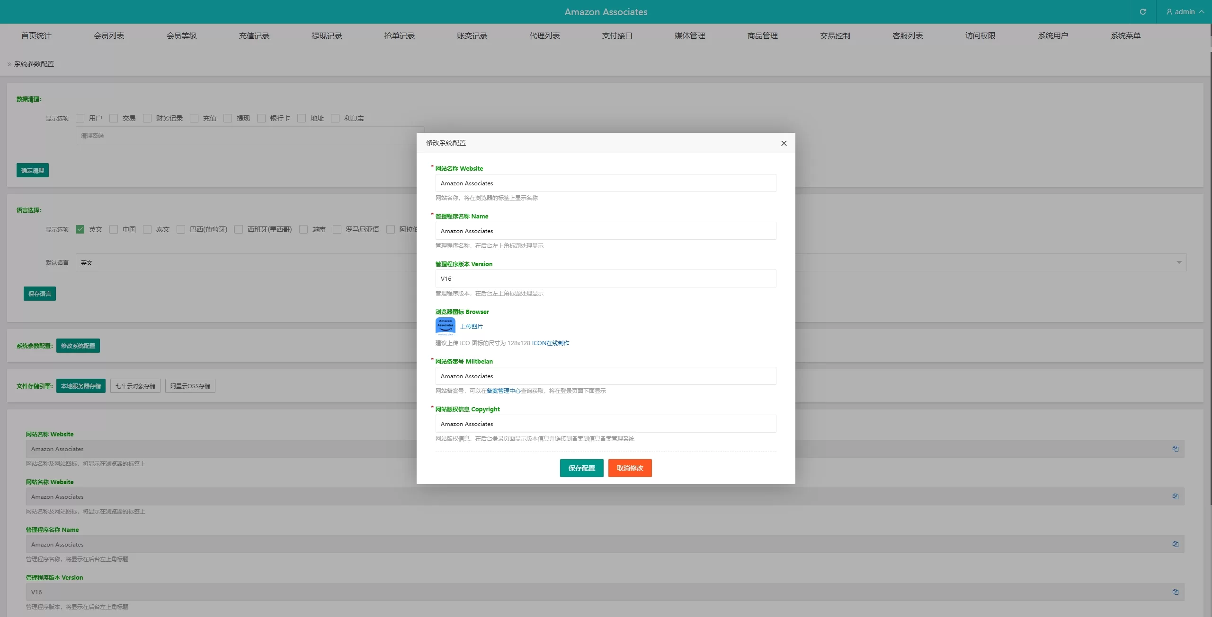Click the 管理程序版本 Version input field
Viewport: 1212px width, 617px height.
tap(605, 278)
